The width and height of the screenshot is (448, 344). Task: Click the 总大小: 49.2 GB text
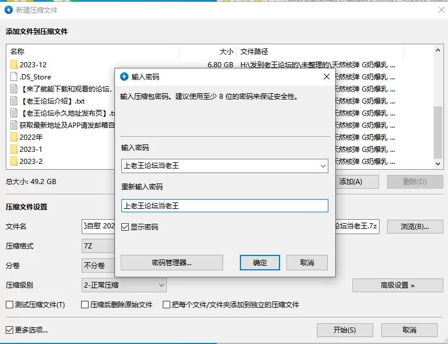pyautogui.click(x=31, y=182)
